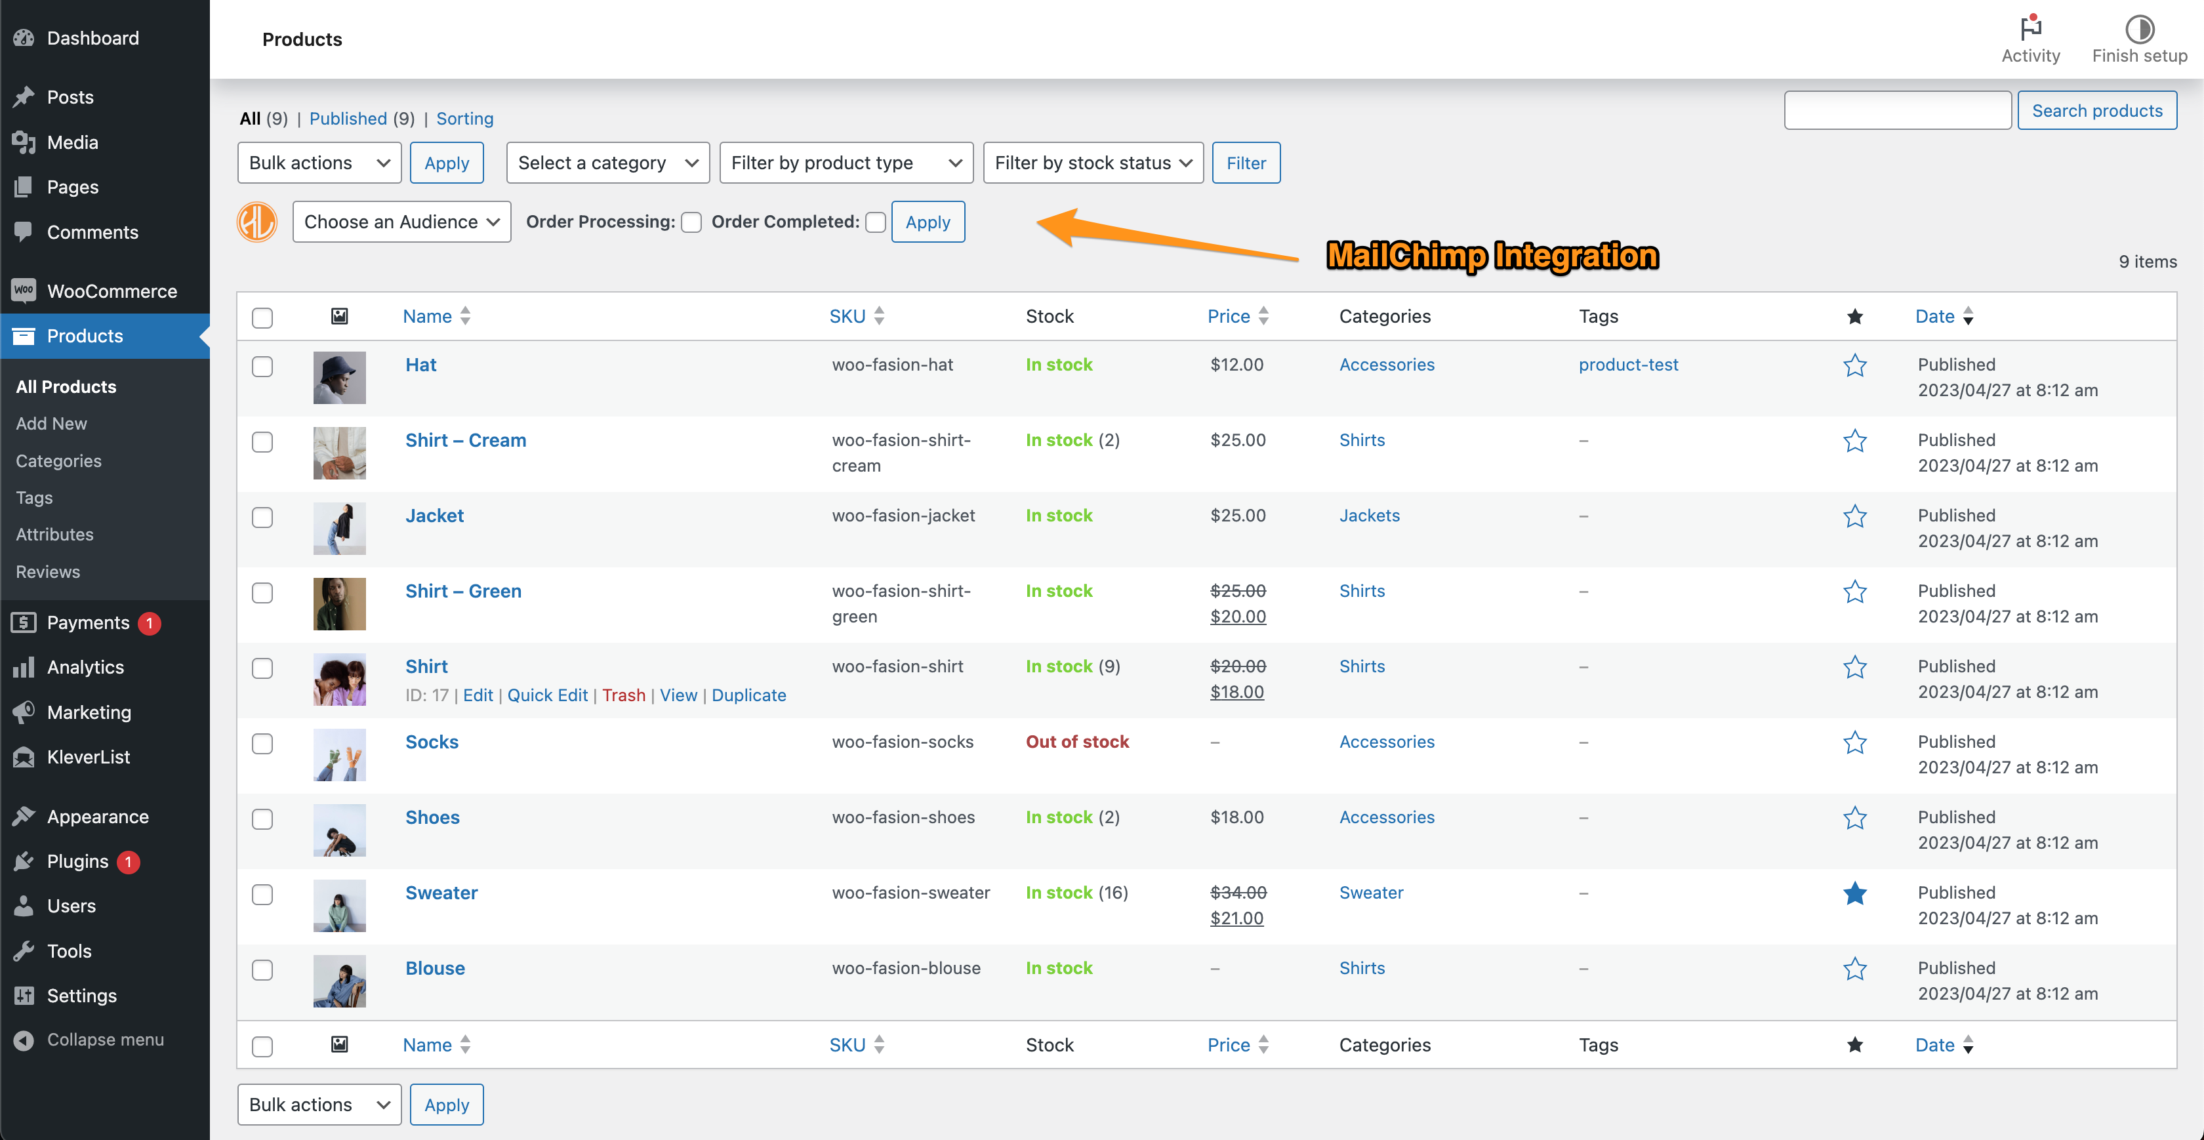Click the Hat product thumbnail
The height and width of the screenshot is (1140, 2204).
(339, 377)
